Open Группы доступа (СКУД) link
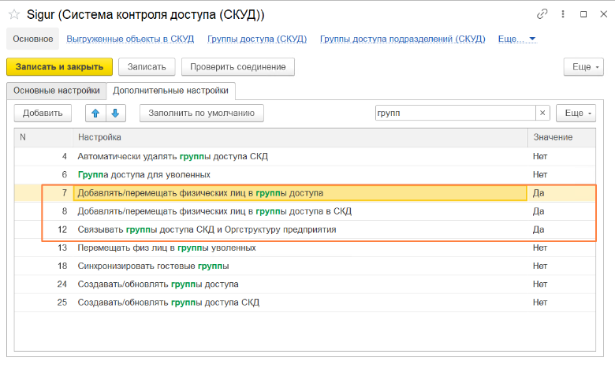This screenshot has height=365, width=615. (256, 39)
